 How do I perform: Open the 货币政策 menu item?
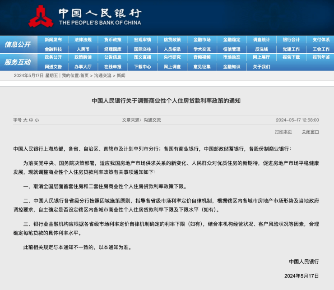[x=113, y=40]
